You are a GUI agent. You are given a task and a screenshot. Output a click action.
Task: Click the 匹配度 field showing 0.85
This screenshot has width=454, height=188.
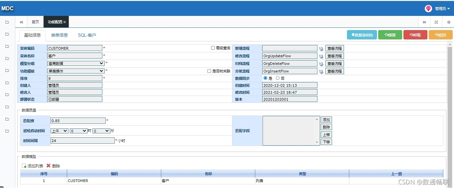(78, 121)
